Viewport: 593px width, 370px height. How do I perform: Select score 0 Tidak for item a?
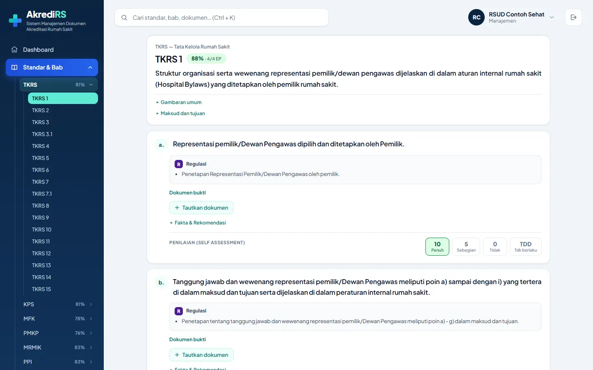495,247
